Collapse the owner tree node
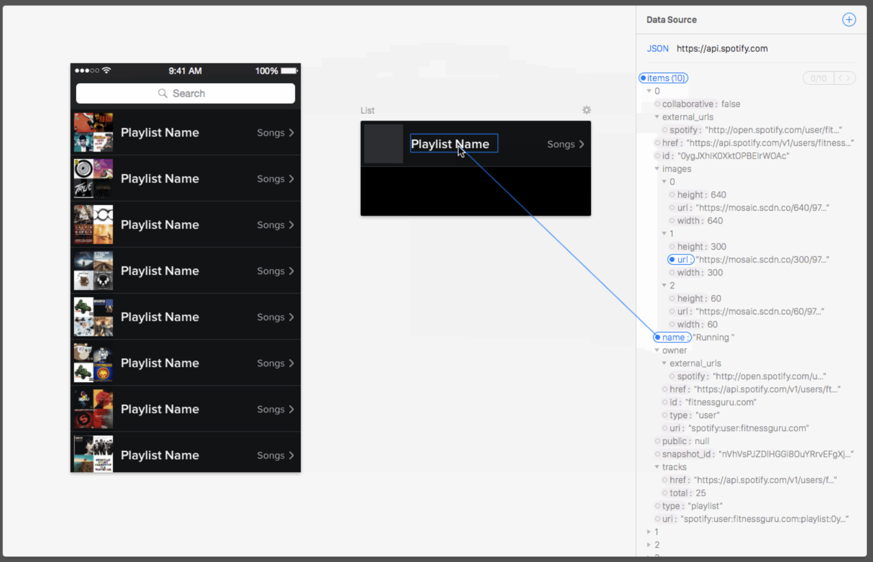The width and height of the screenshot is (873, 562). coord(657,350)
